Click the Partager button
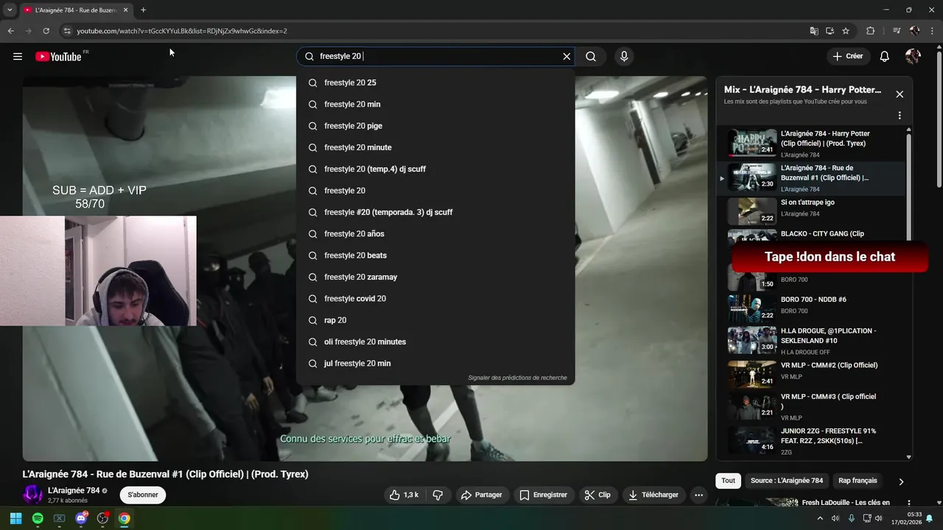The height and width of the screenshot is (530, 943). pyautogui.click(x=481, y=495)
